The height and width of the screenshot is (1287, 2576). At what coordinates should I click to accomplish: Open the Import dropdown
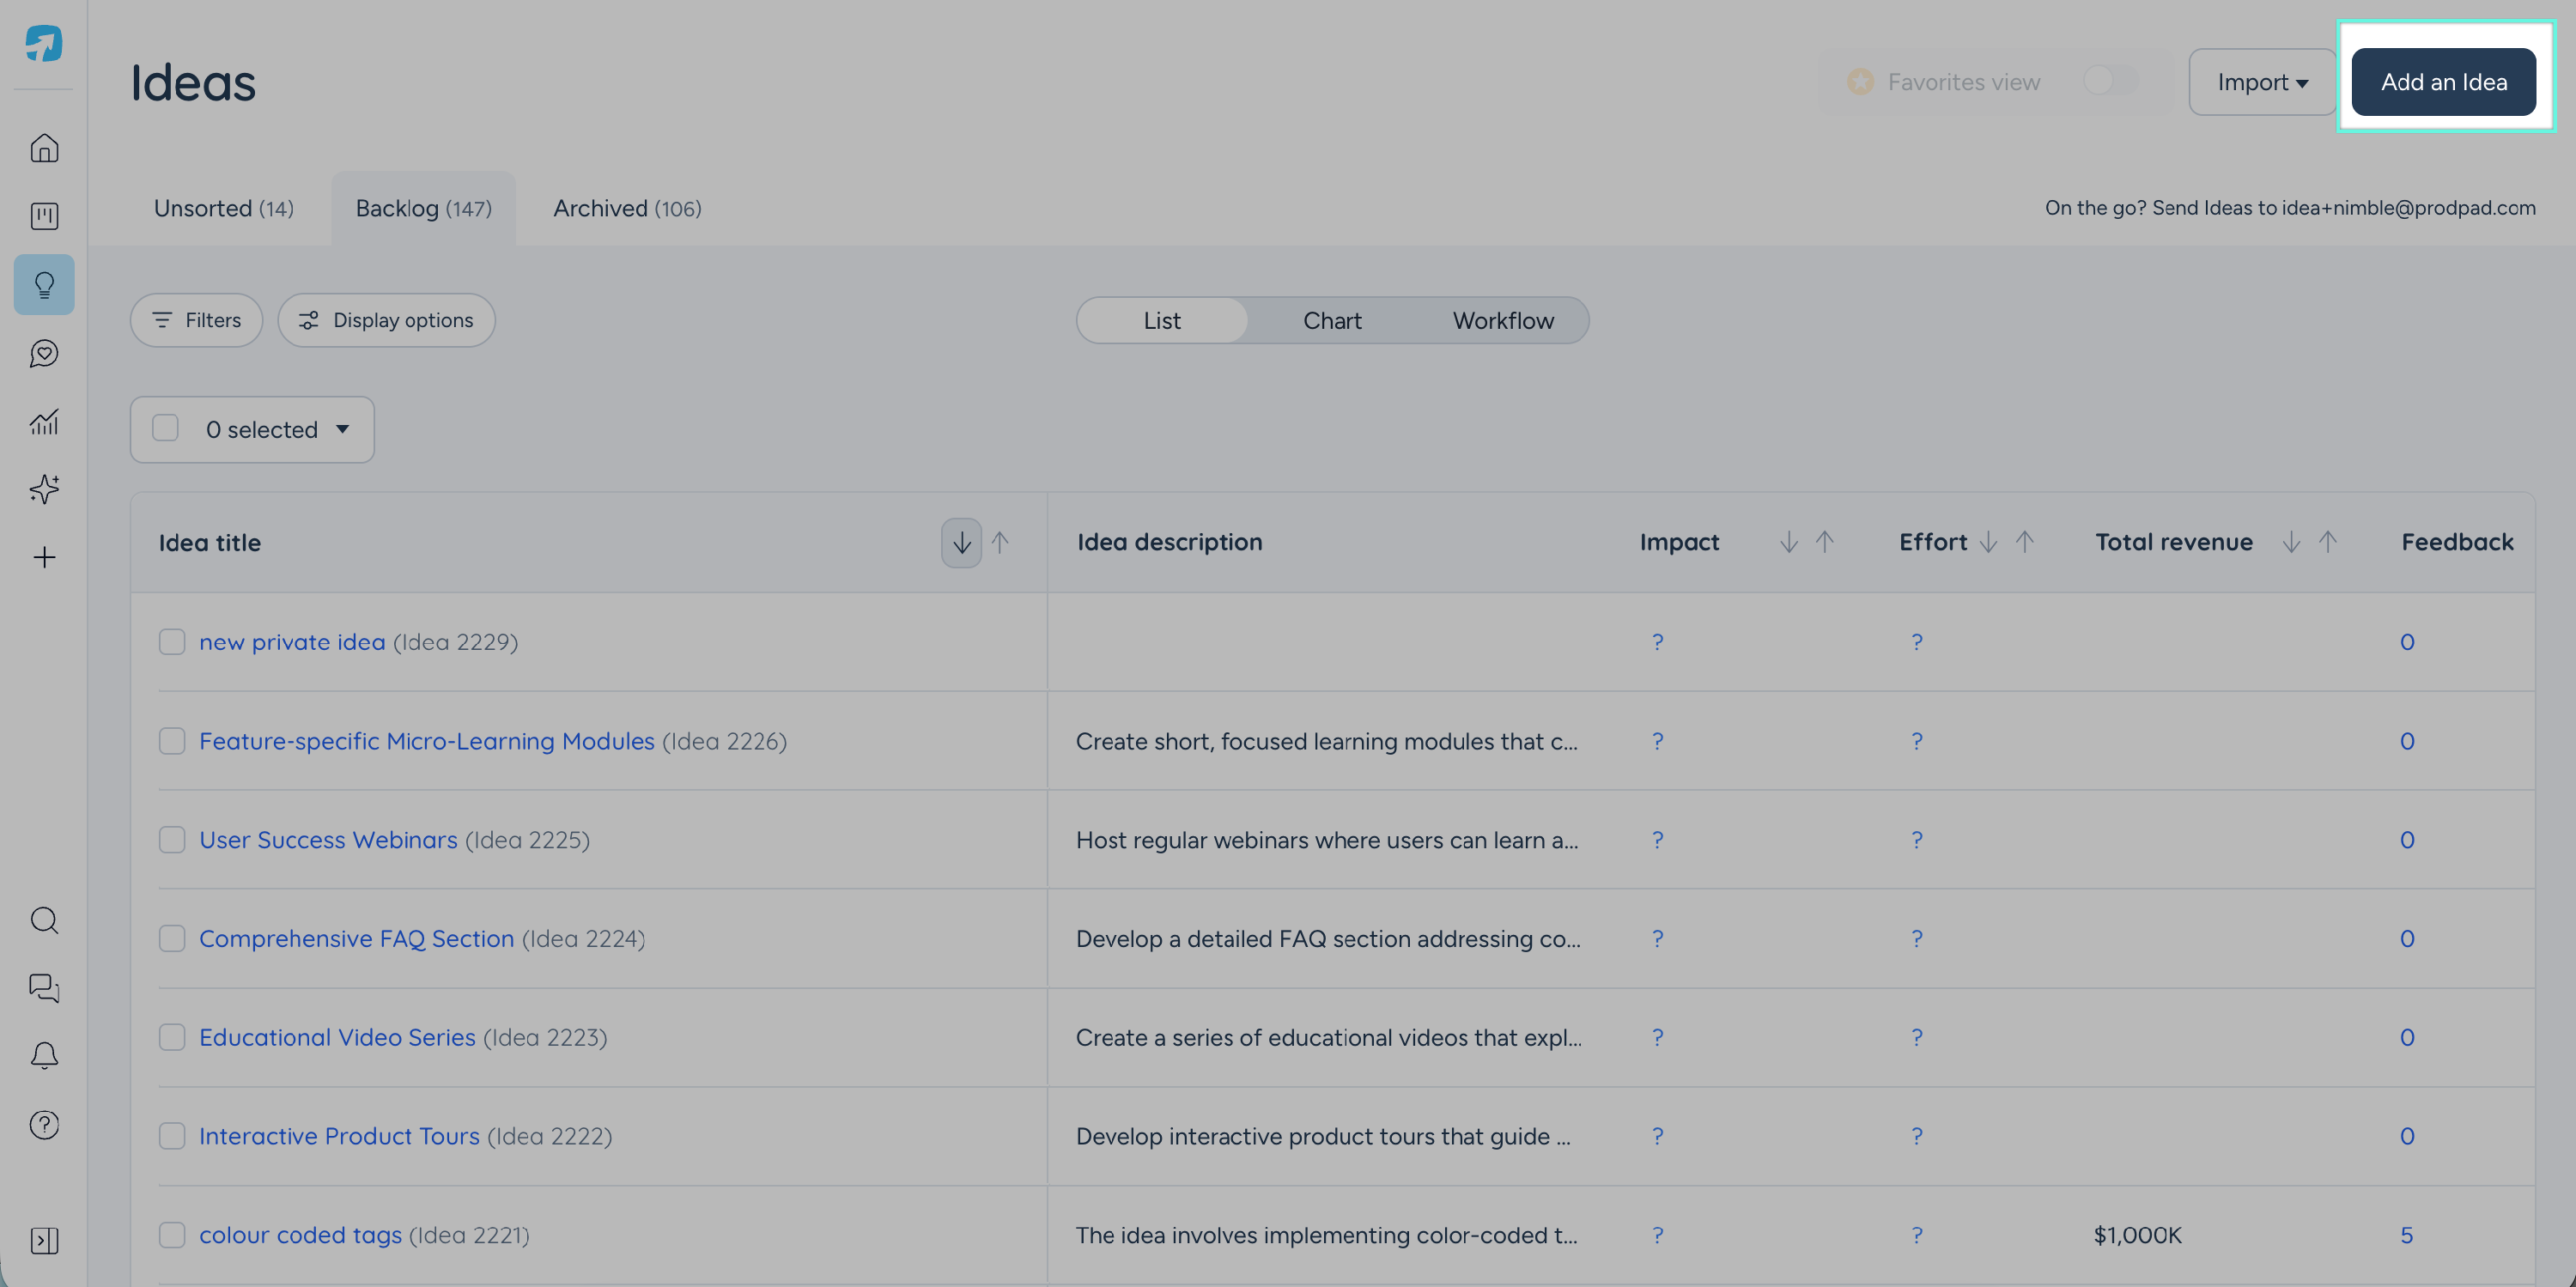[2262, 82]
